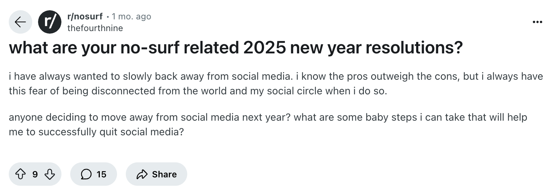This screenshot has width=558, height=196.
Task: Click the post title heading
Action: [x=235, y=49]
